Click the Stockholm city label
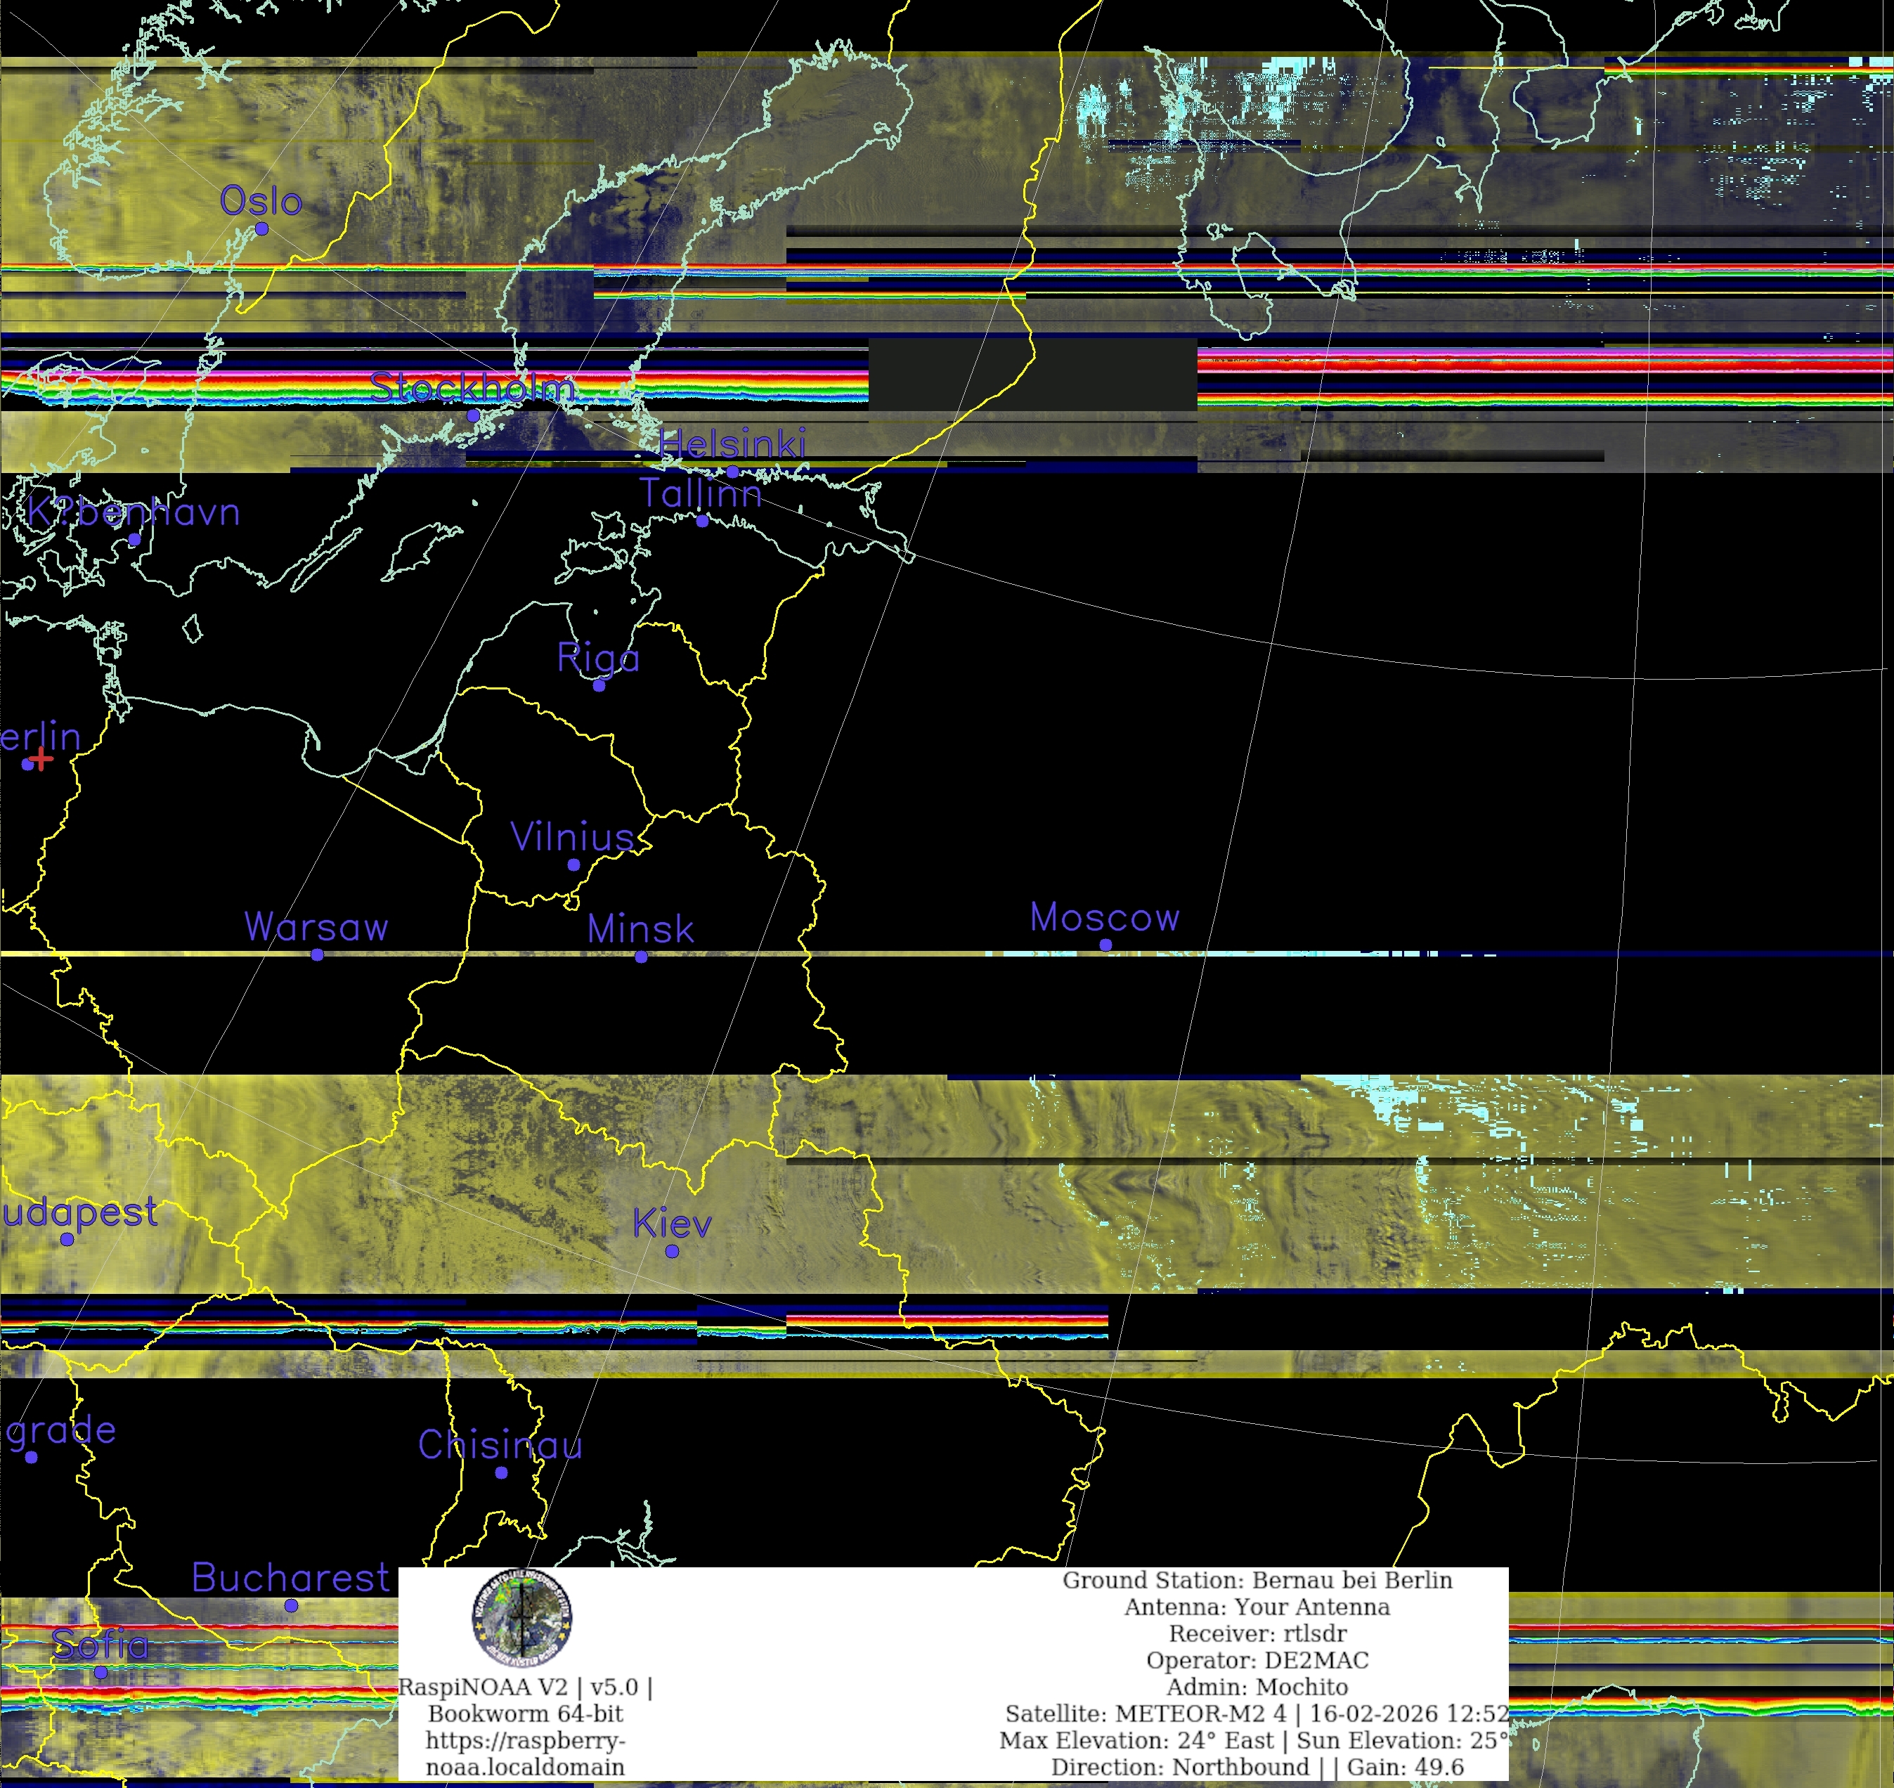Viewport: 1894px width, 1788px height. (x=472, y=388)
